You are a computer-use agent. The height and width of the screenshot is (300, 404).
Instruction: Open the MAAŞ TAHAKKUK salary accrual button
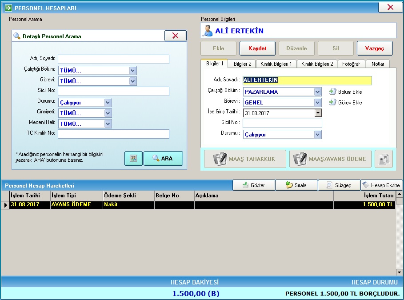(x=245, y=159)
